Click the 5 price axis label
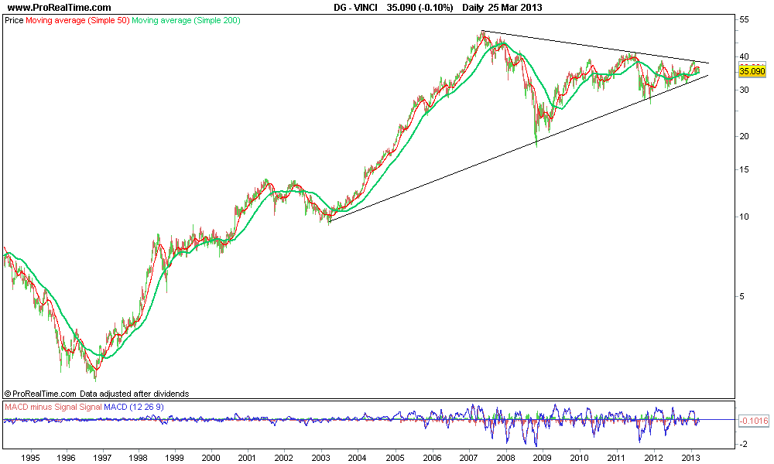The width and height of the screenshot is (774, 464). pyautogui.click(x=742, y=296)
